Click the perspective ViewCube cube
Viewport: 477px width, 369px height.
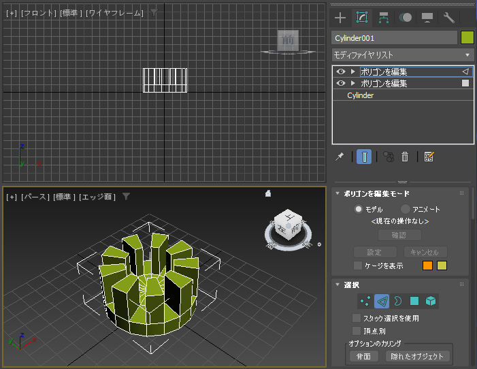point(288,224)
